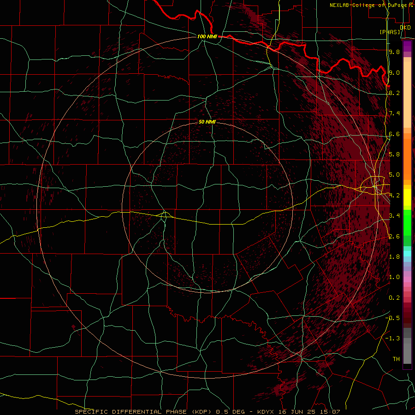Screen dimensions: 415x415
Task: Click the 9.0 scale value
Action: pos(394,72)
